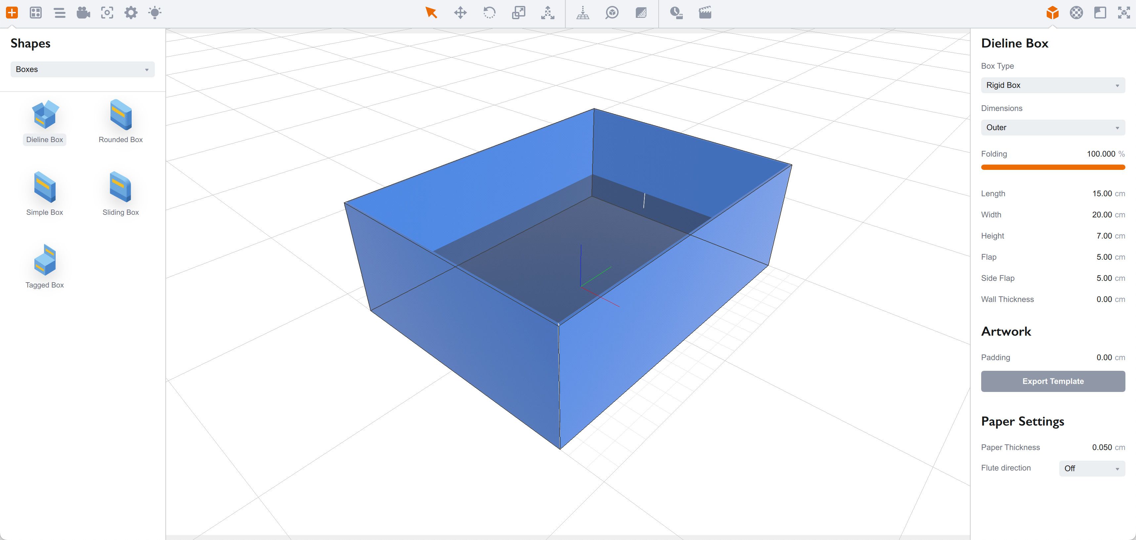Screen dimensions: 1136x540
Task: Select the move tool in toolbar
Action: 460,12
